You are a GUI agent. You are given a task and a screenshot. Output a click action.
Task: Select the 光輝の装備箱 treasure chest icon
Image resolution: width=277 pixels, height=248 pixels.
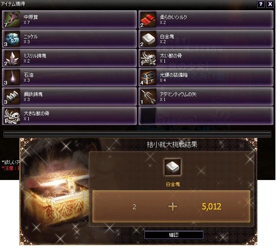click(148, 77)
